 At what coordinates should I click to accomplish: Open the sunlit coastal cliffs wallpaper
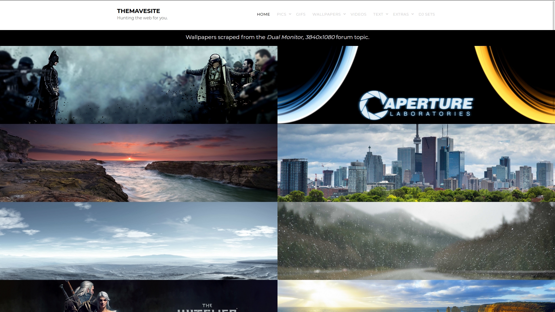click(416, 296)
